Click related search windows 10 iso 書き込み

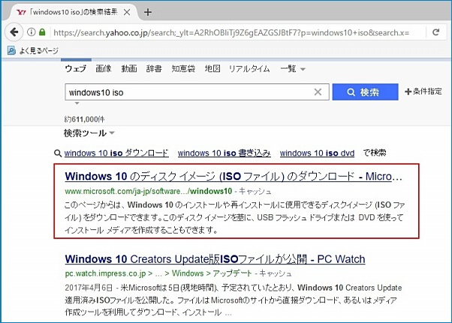224,153
